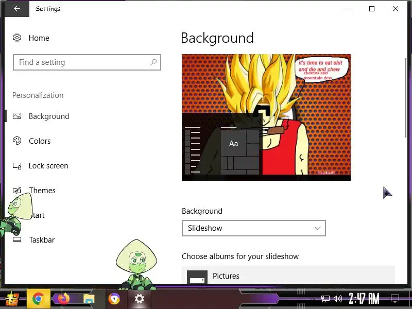This screenshot has height=309, width=412.
Task: Show hidden tray icons arrow
Action: 313,299
